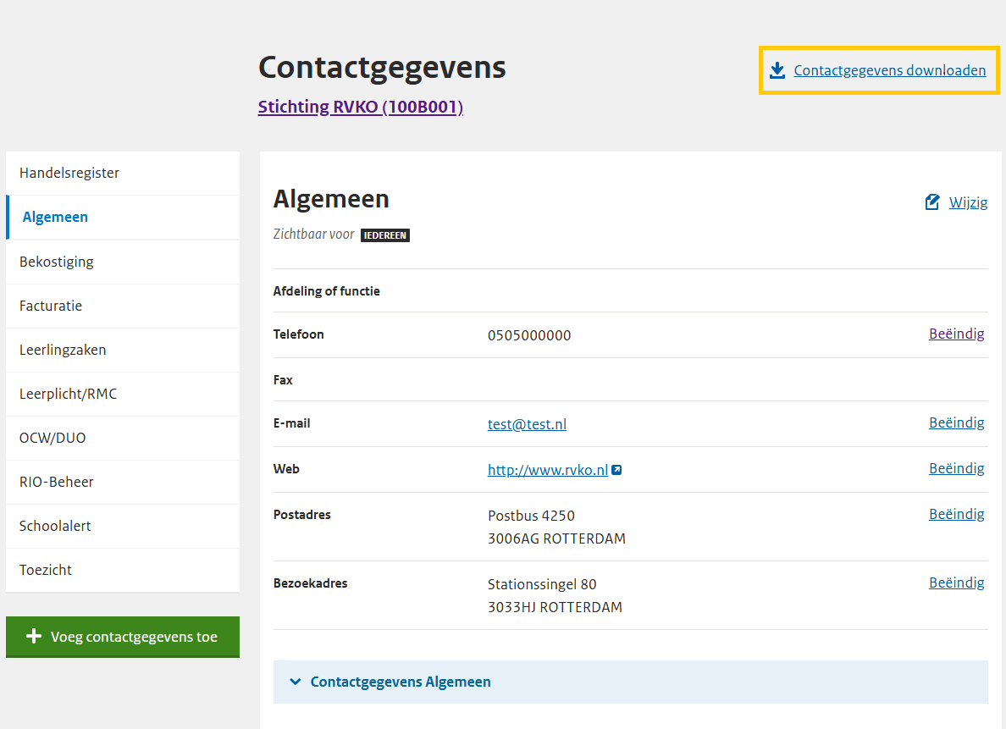Select the Handelsregister sidebar tab

tap(69, 173)
